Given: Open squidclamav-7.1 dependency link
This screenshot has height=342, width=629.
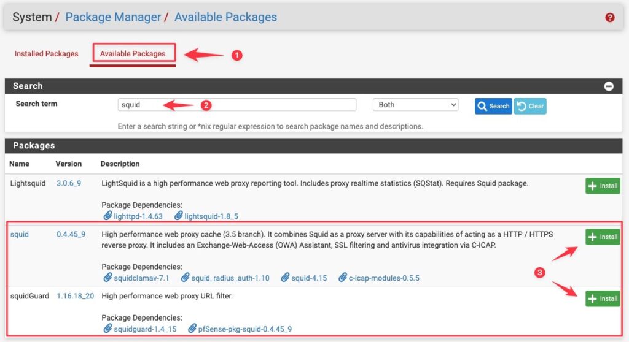Looking at the screenshot, I should click(141, 278).
